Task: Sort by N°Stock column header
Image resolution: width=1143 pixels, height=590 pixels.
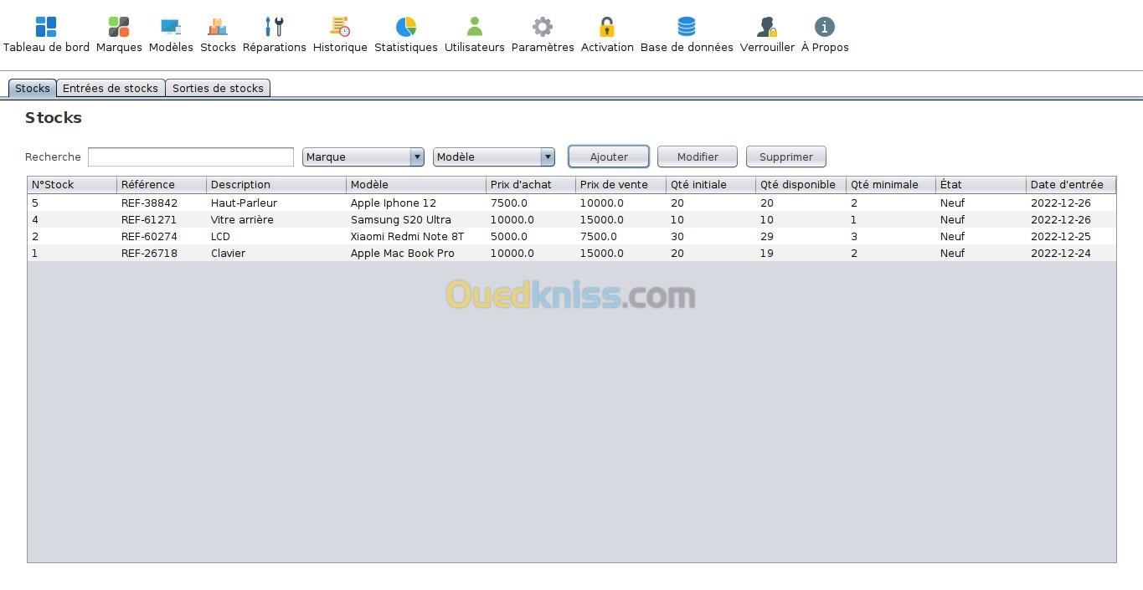Action: coord(72,185)
